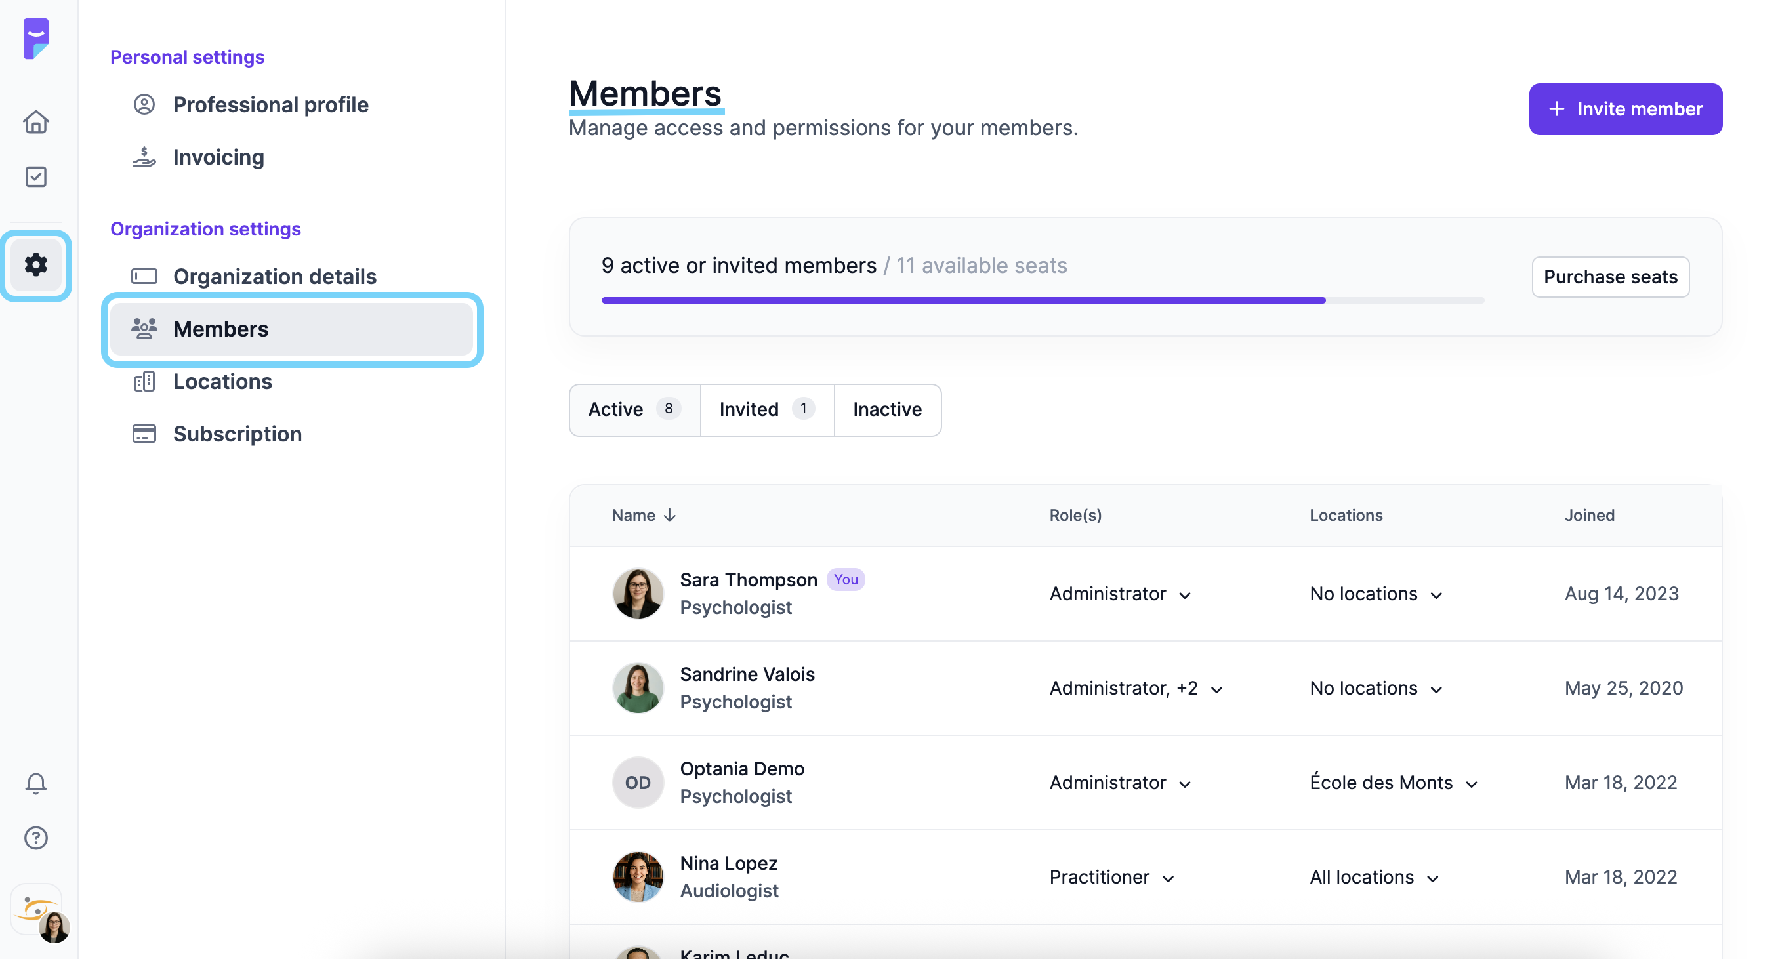Click the name Optania Demo

[x=742, y=769]
